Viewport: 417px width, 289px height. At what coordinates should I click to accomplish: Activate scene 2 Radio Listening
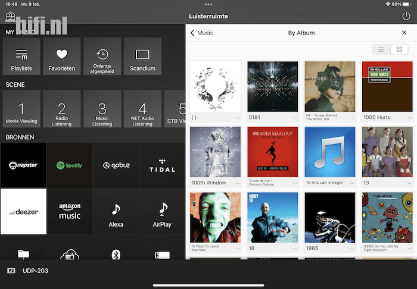tap(62, 109)
